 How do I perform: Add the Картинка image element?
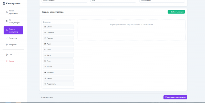pos(58,73)
